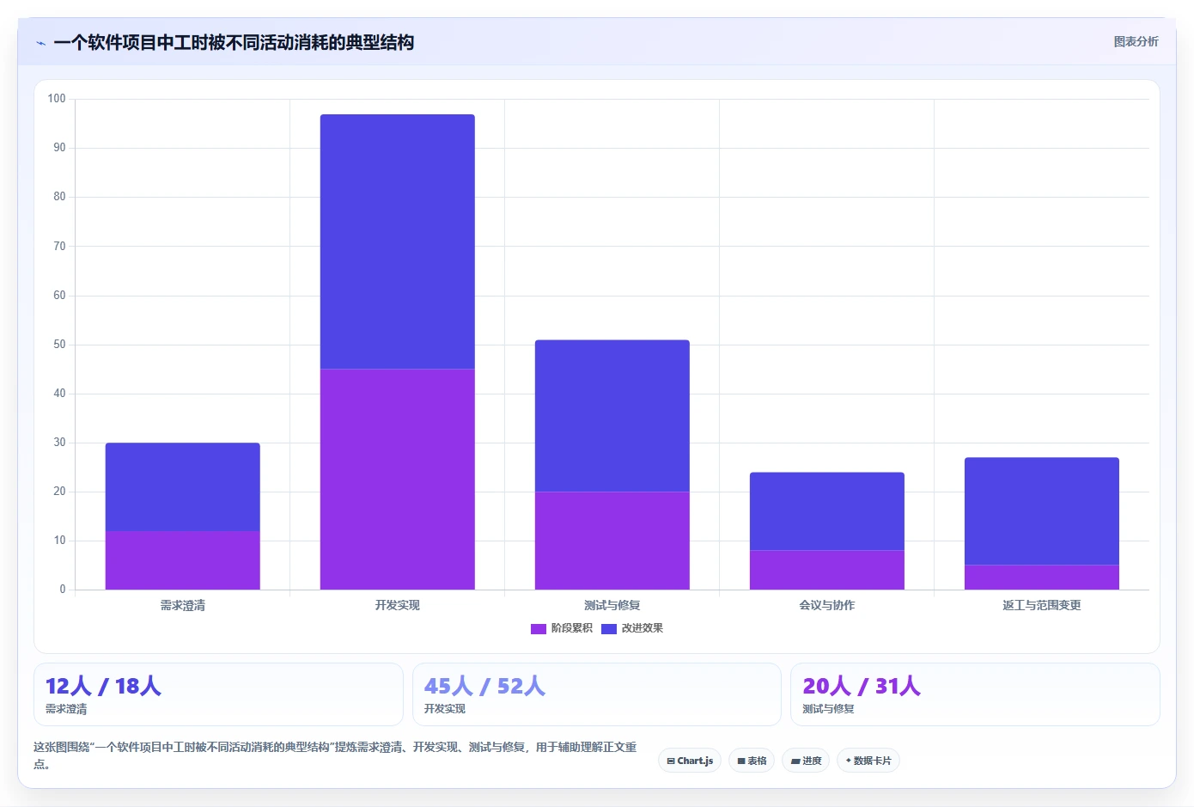This screenshot has width=1194, height=807.
Task: Select the 表格 tag
Action: coord(752,761)
